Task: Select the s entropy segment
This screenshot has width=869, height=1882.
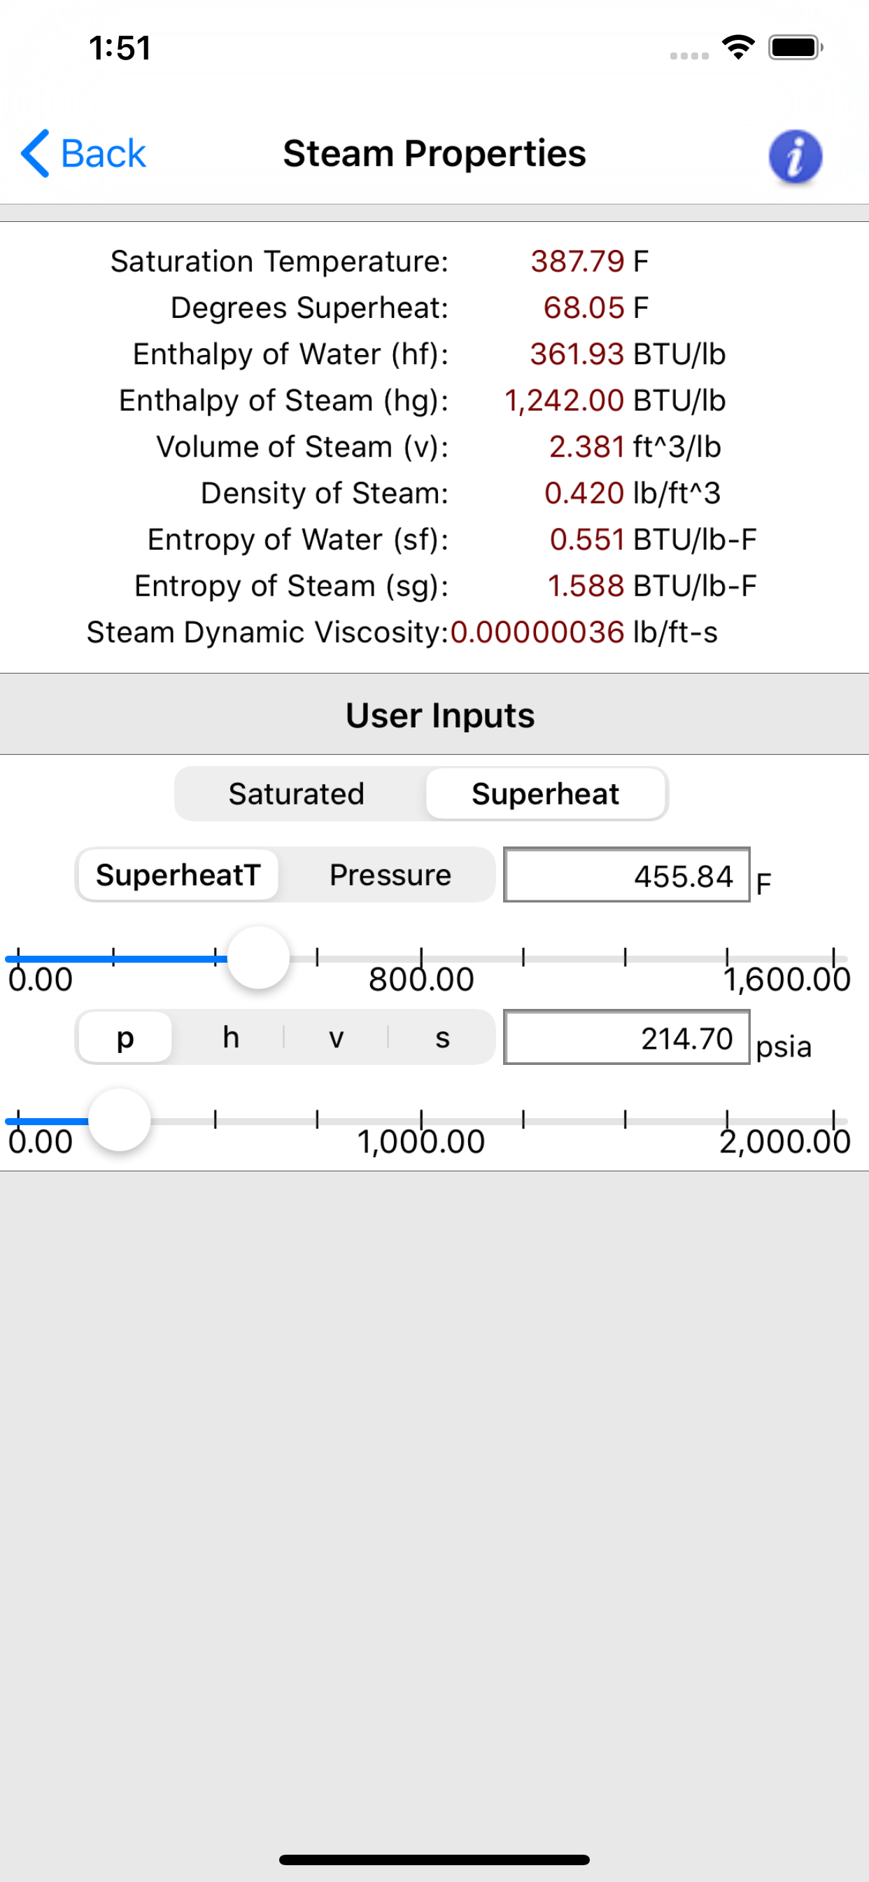Action: (441, 1037)
